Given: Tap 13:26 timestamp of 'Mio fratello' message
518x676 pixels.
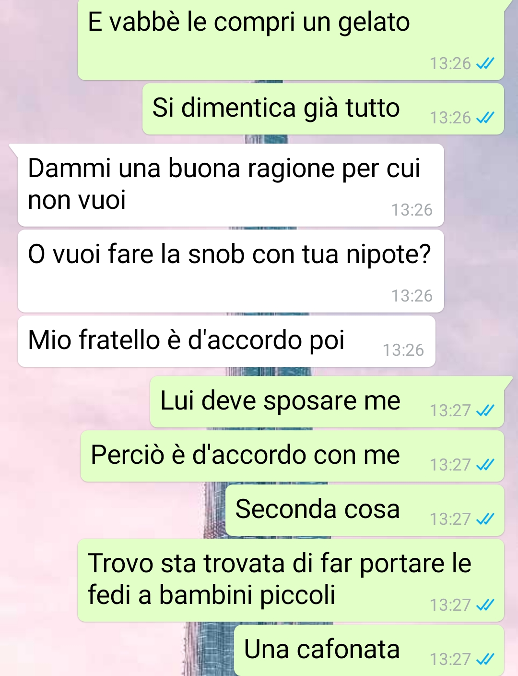Looking at the screenshot, I should 403,350.
